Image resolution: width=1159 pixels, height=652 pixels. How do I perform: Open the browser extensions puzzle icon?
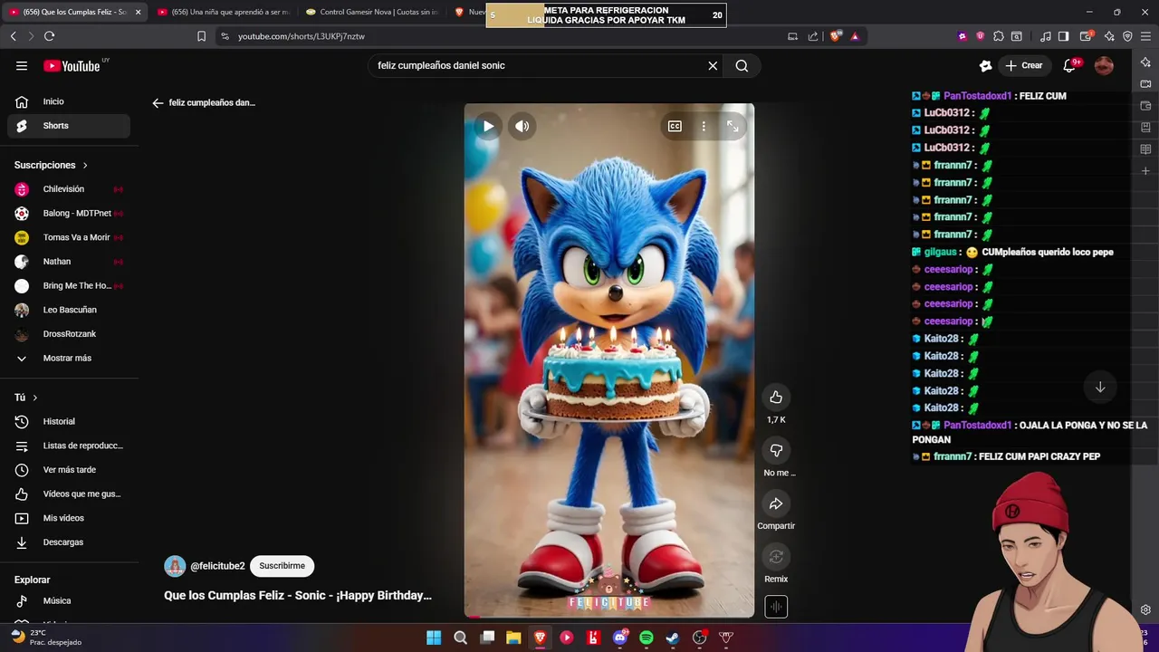tap(999, 36)
